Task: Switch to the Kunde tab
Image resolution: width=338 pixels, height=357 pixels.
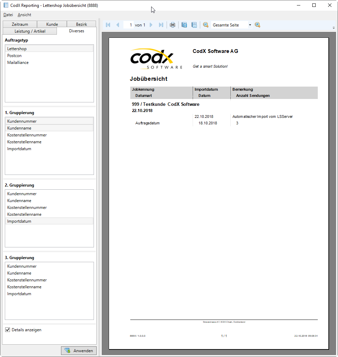Action: pyautogui.click(x=52, y=24)
